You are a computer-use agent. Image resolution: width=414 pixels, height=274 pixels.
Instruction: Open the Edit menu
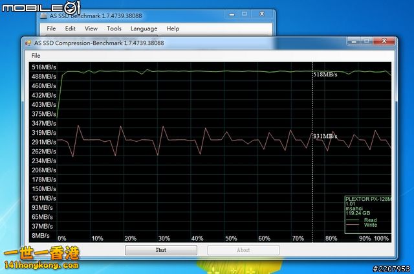coord(71,29)
